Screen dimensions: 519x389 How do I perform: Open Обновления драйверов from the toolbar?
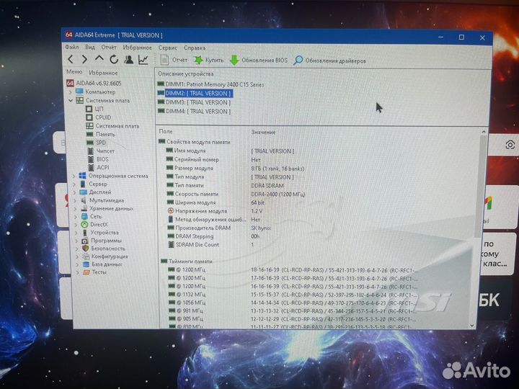tap(329, 61)
